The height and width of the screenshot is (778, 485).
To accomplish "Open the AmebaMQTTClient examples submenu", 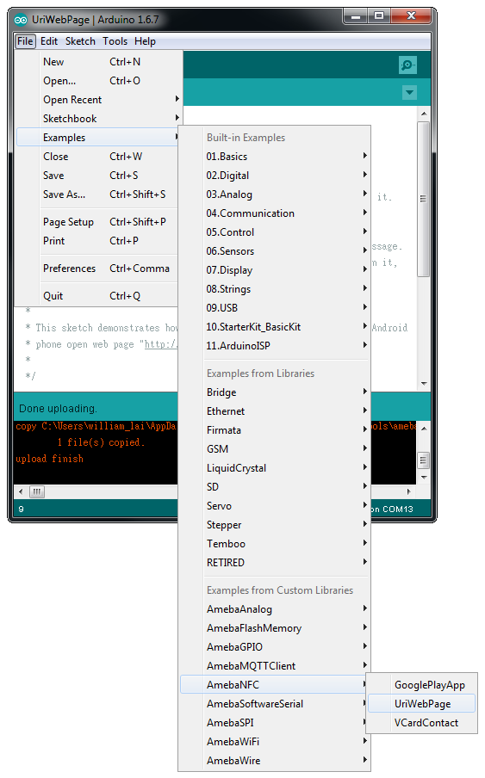I will (x=275, y=666).
